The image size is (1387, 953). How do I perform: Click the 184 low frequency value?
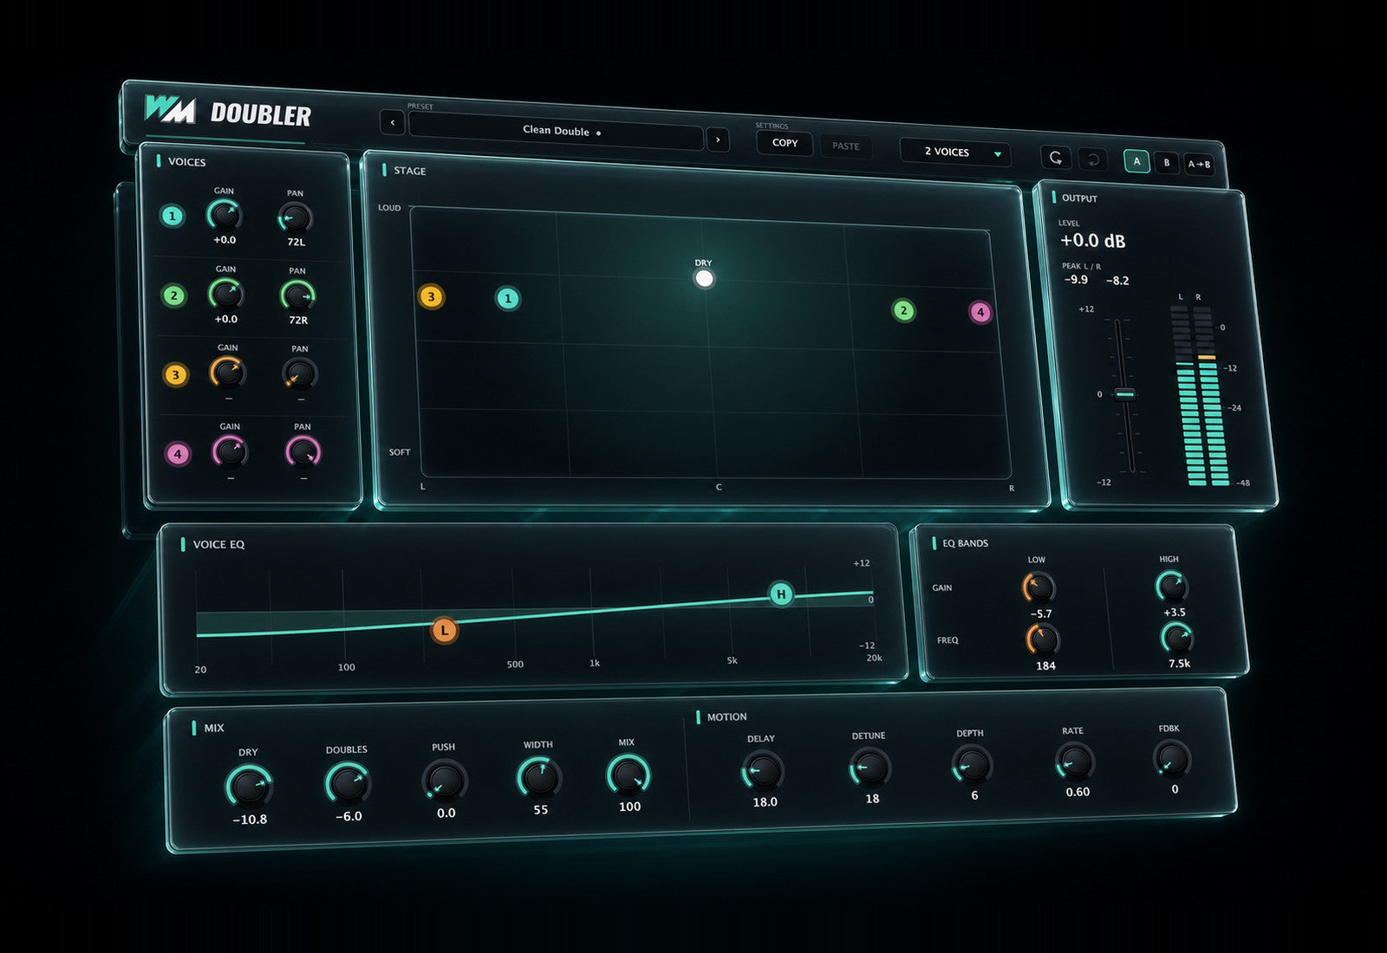(x=1045, y=666)
